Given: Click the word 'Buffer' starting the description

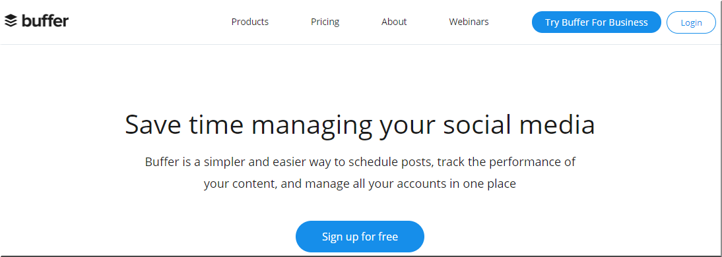Looking at the screenshot, I should click(161, 162).
